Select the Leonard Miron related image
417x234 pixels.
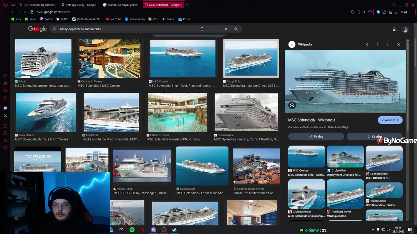coord(384,158)
